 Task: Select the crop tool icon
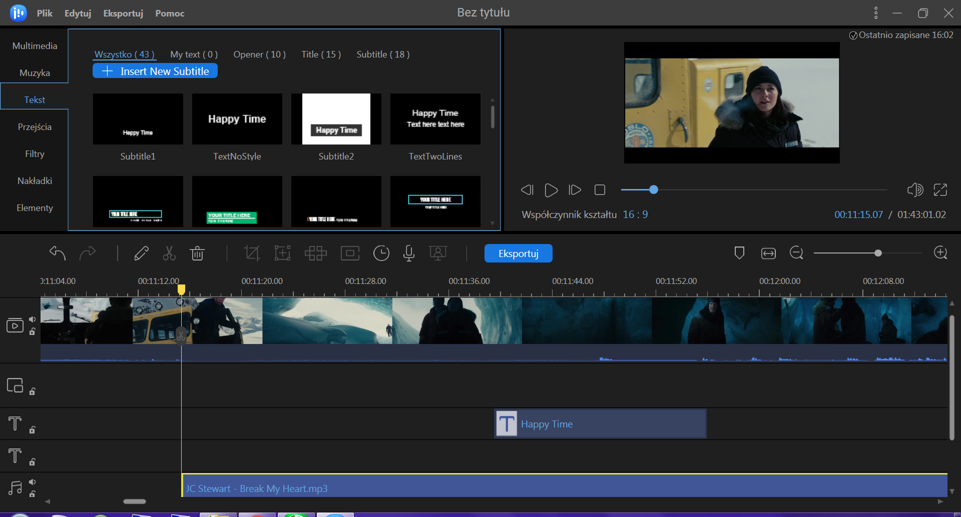(x=252, y=253)
